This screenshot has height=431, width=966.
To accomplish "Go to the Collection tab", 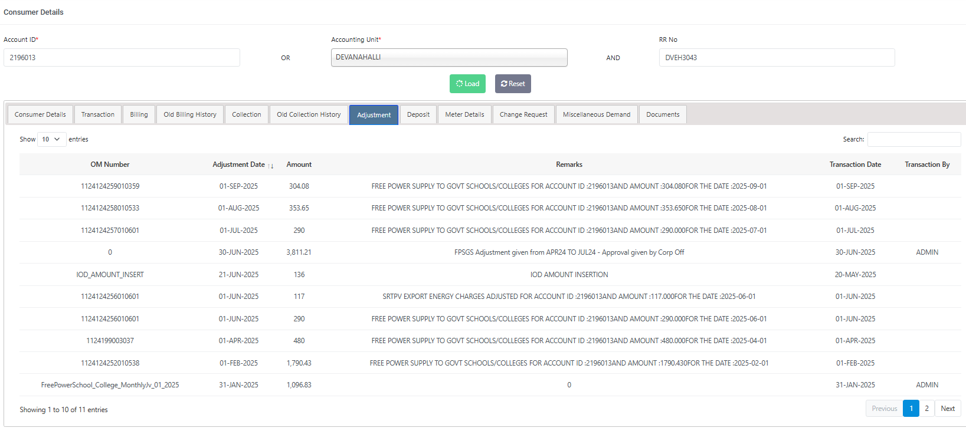I will click(246, 114).
